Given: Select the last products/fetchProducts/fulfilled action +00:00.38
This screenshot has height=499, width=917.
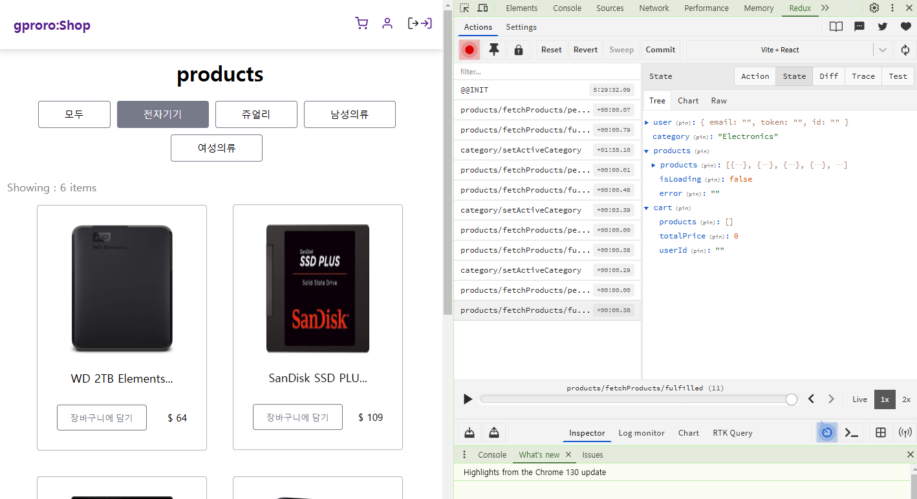Looking at the screenshot, I should tap(547, 310).
